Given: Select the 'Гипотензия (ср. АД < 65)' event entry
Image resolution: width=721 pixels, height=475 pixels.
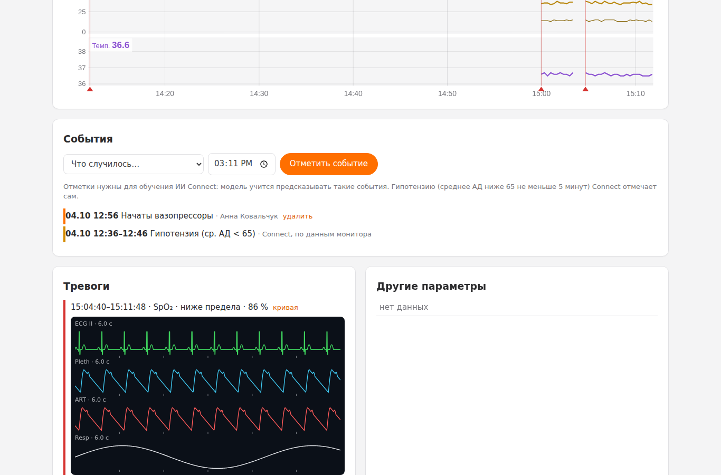Looking at the screenshot, I should tap(218, 234).
